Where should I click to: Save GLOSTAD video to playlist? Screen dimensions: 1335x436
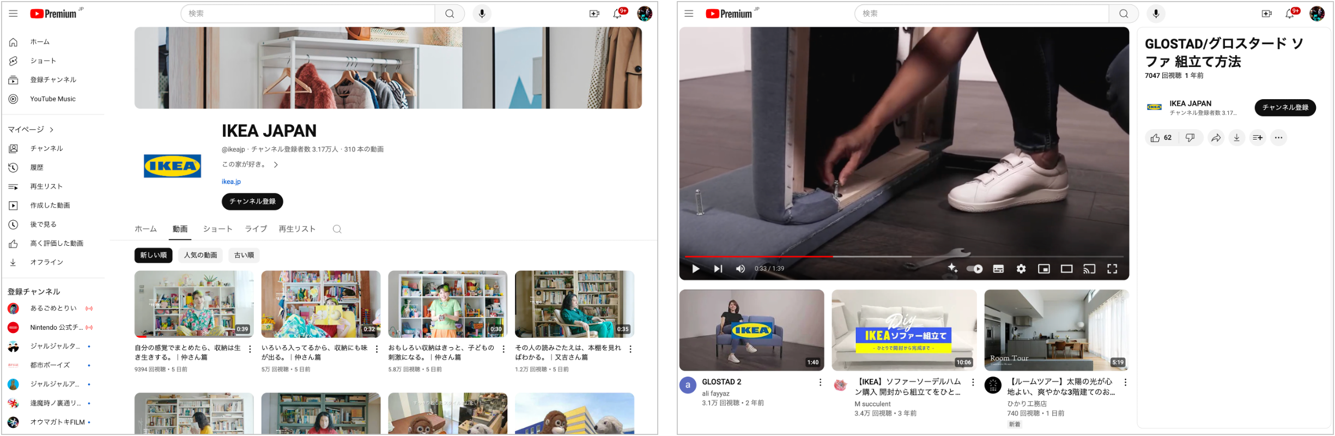(x=1258, y=138)
